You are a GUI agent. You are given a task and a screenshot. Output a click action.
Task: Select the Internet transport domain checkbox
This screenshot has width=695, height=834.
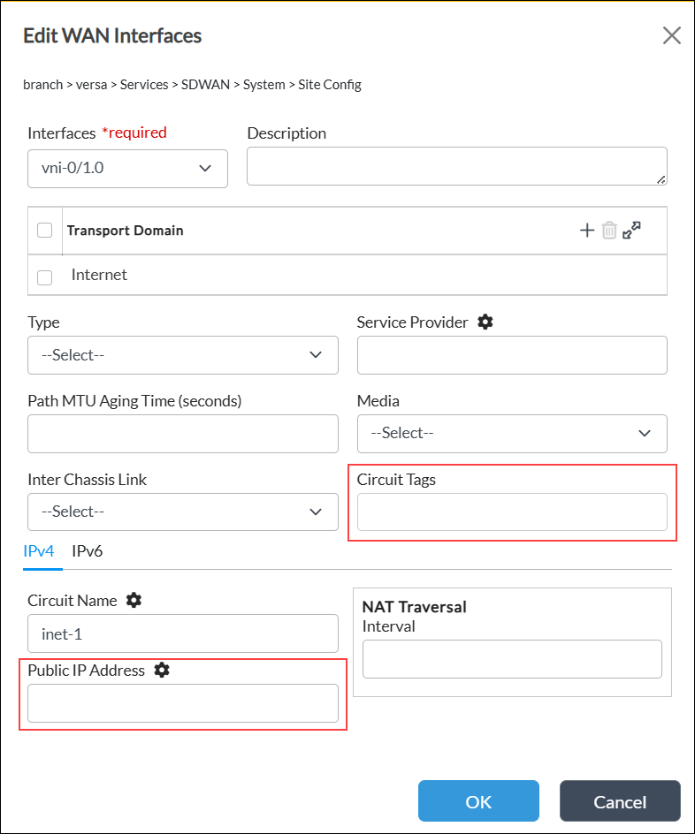45,277
